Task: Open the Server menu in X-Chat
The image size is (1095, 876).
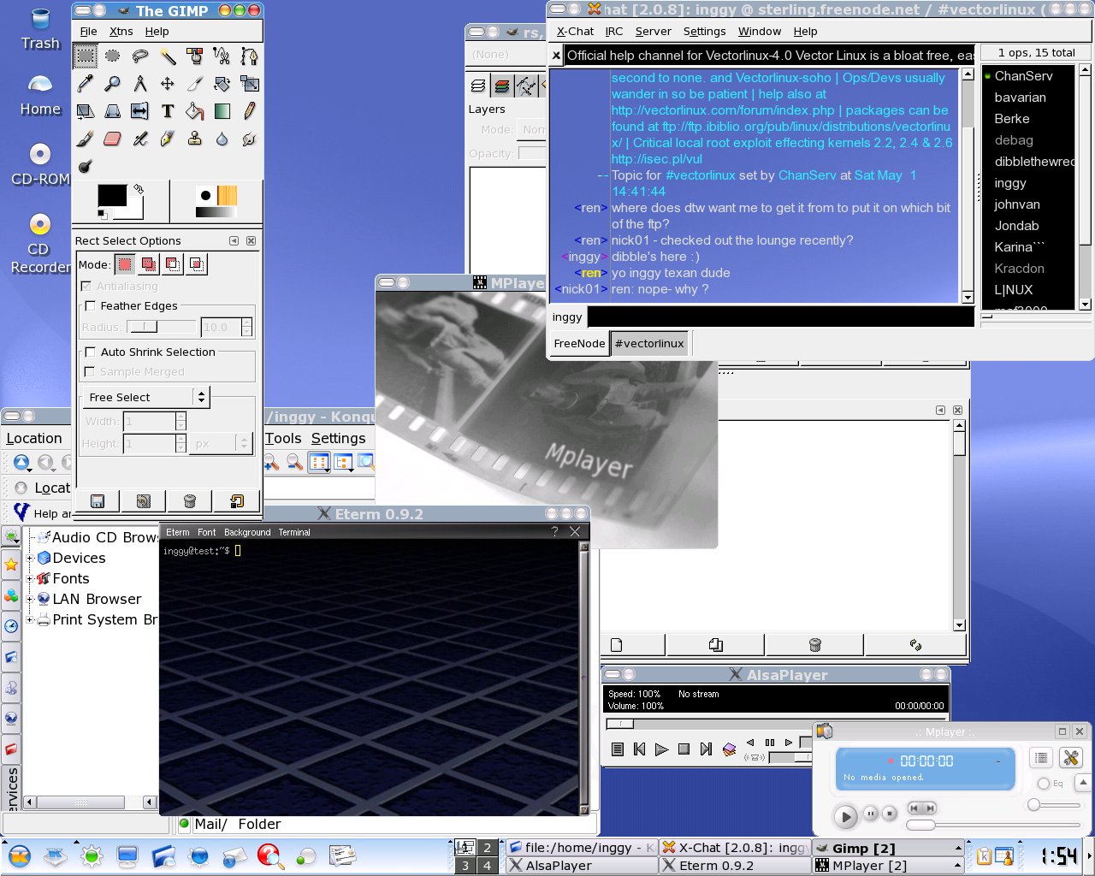Action: tap(653, 32)
